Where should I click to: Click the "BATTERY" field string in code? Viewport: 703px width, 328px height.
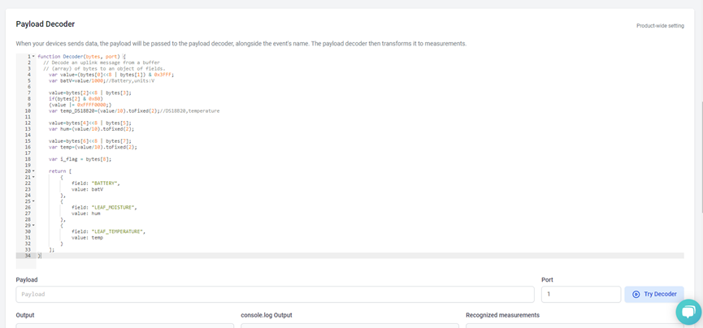[x=106, y=183]
